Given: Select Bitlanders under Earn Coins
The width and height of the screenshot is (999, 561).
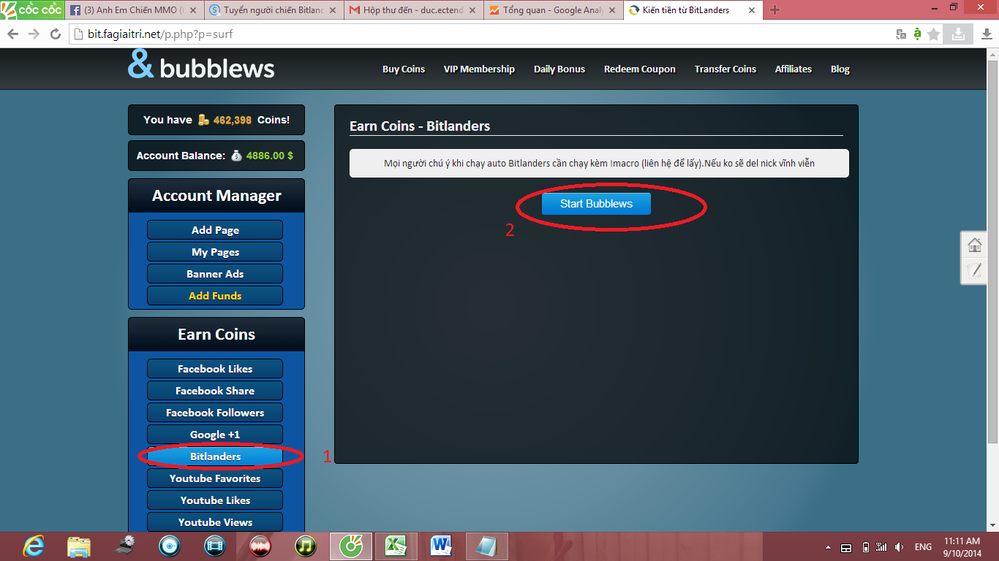Looking at the screenshot, I should pos(215,457).
